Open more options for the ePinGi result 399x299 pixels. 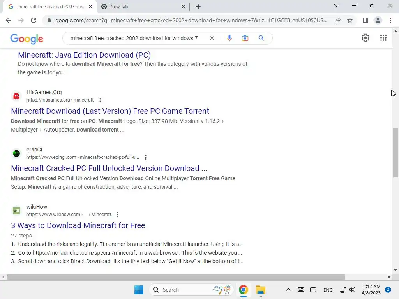(146, 157)
